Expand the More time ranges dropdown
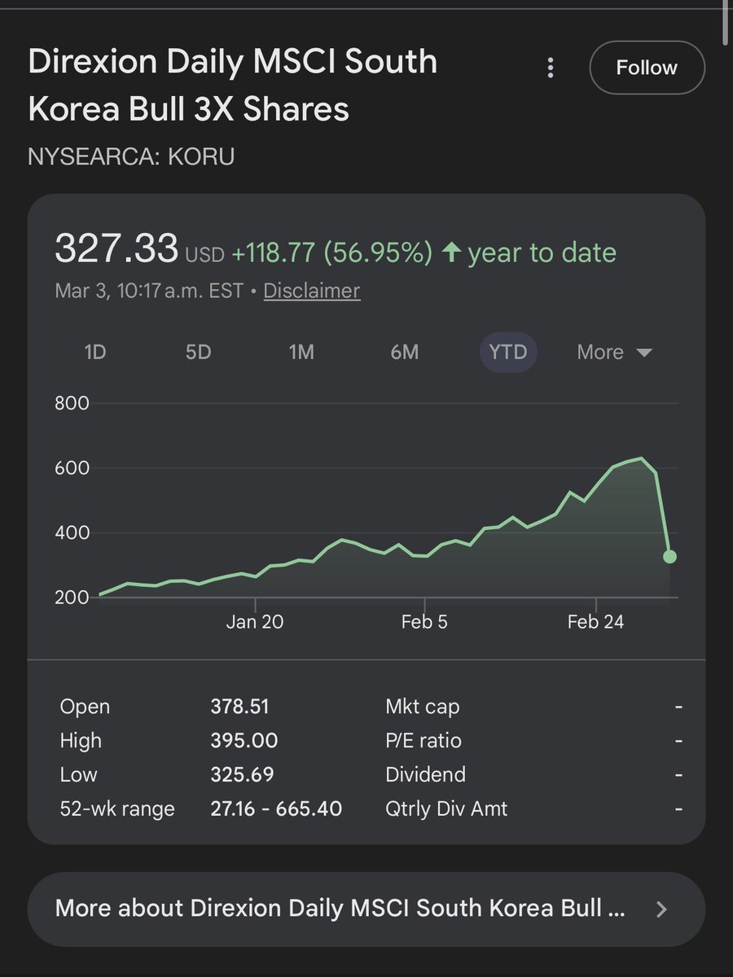Image resolution: width=733 pixels, height=977 pixels. pyautogui.click(x=614, y=353)
